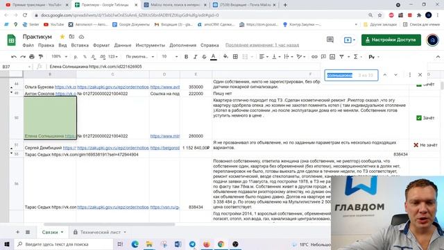The width and height of the screenshot is (444, 250).
Task: Open the 123 number format dropdown
Action: (113, 57)
